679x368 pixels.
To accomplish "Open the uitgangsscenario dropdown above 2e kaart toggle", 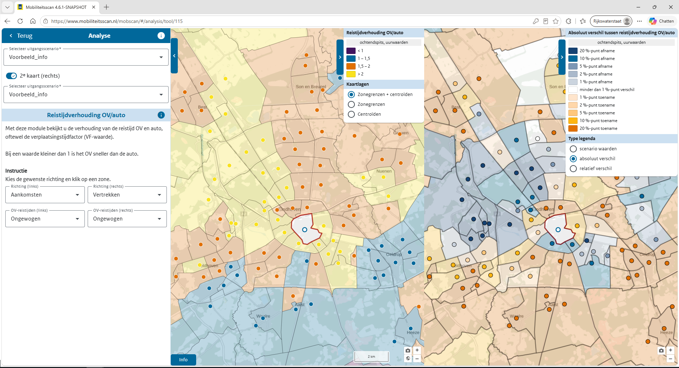I will click(86, 57).
